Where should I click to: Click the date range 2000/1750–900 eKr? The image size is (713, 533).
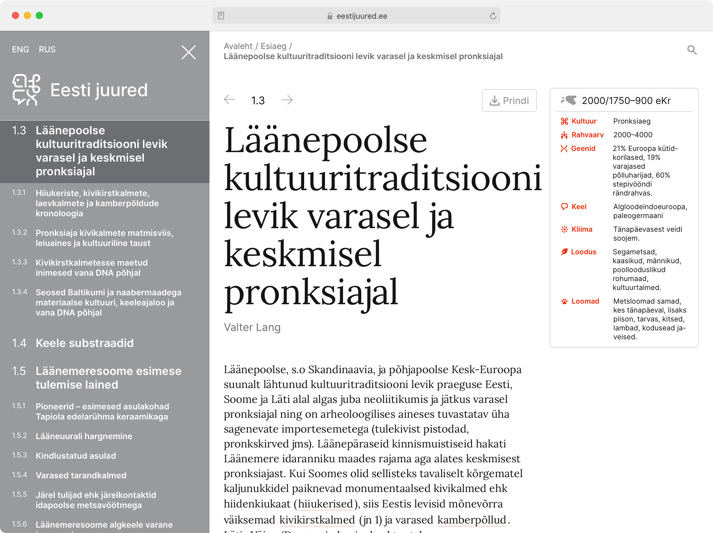pos(626,101)
